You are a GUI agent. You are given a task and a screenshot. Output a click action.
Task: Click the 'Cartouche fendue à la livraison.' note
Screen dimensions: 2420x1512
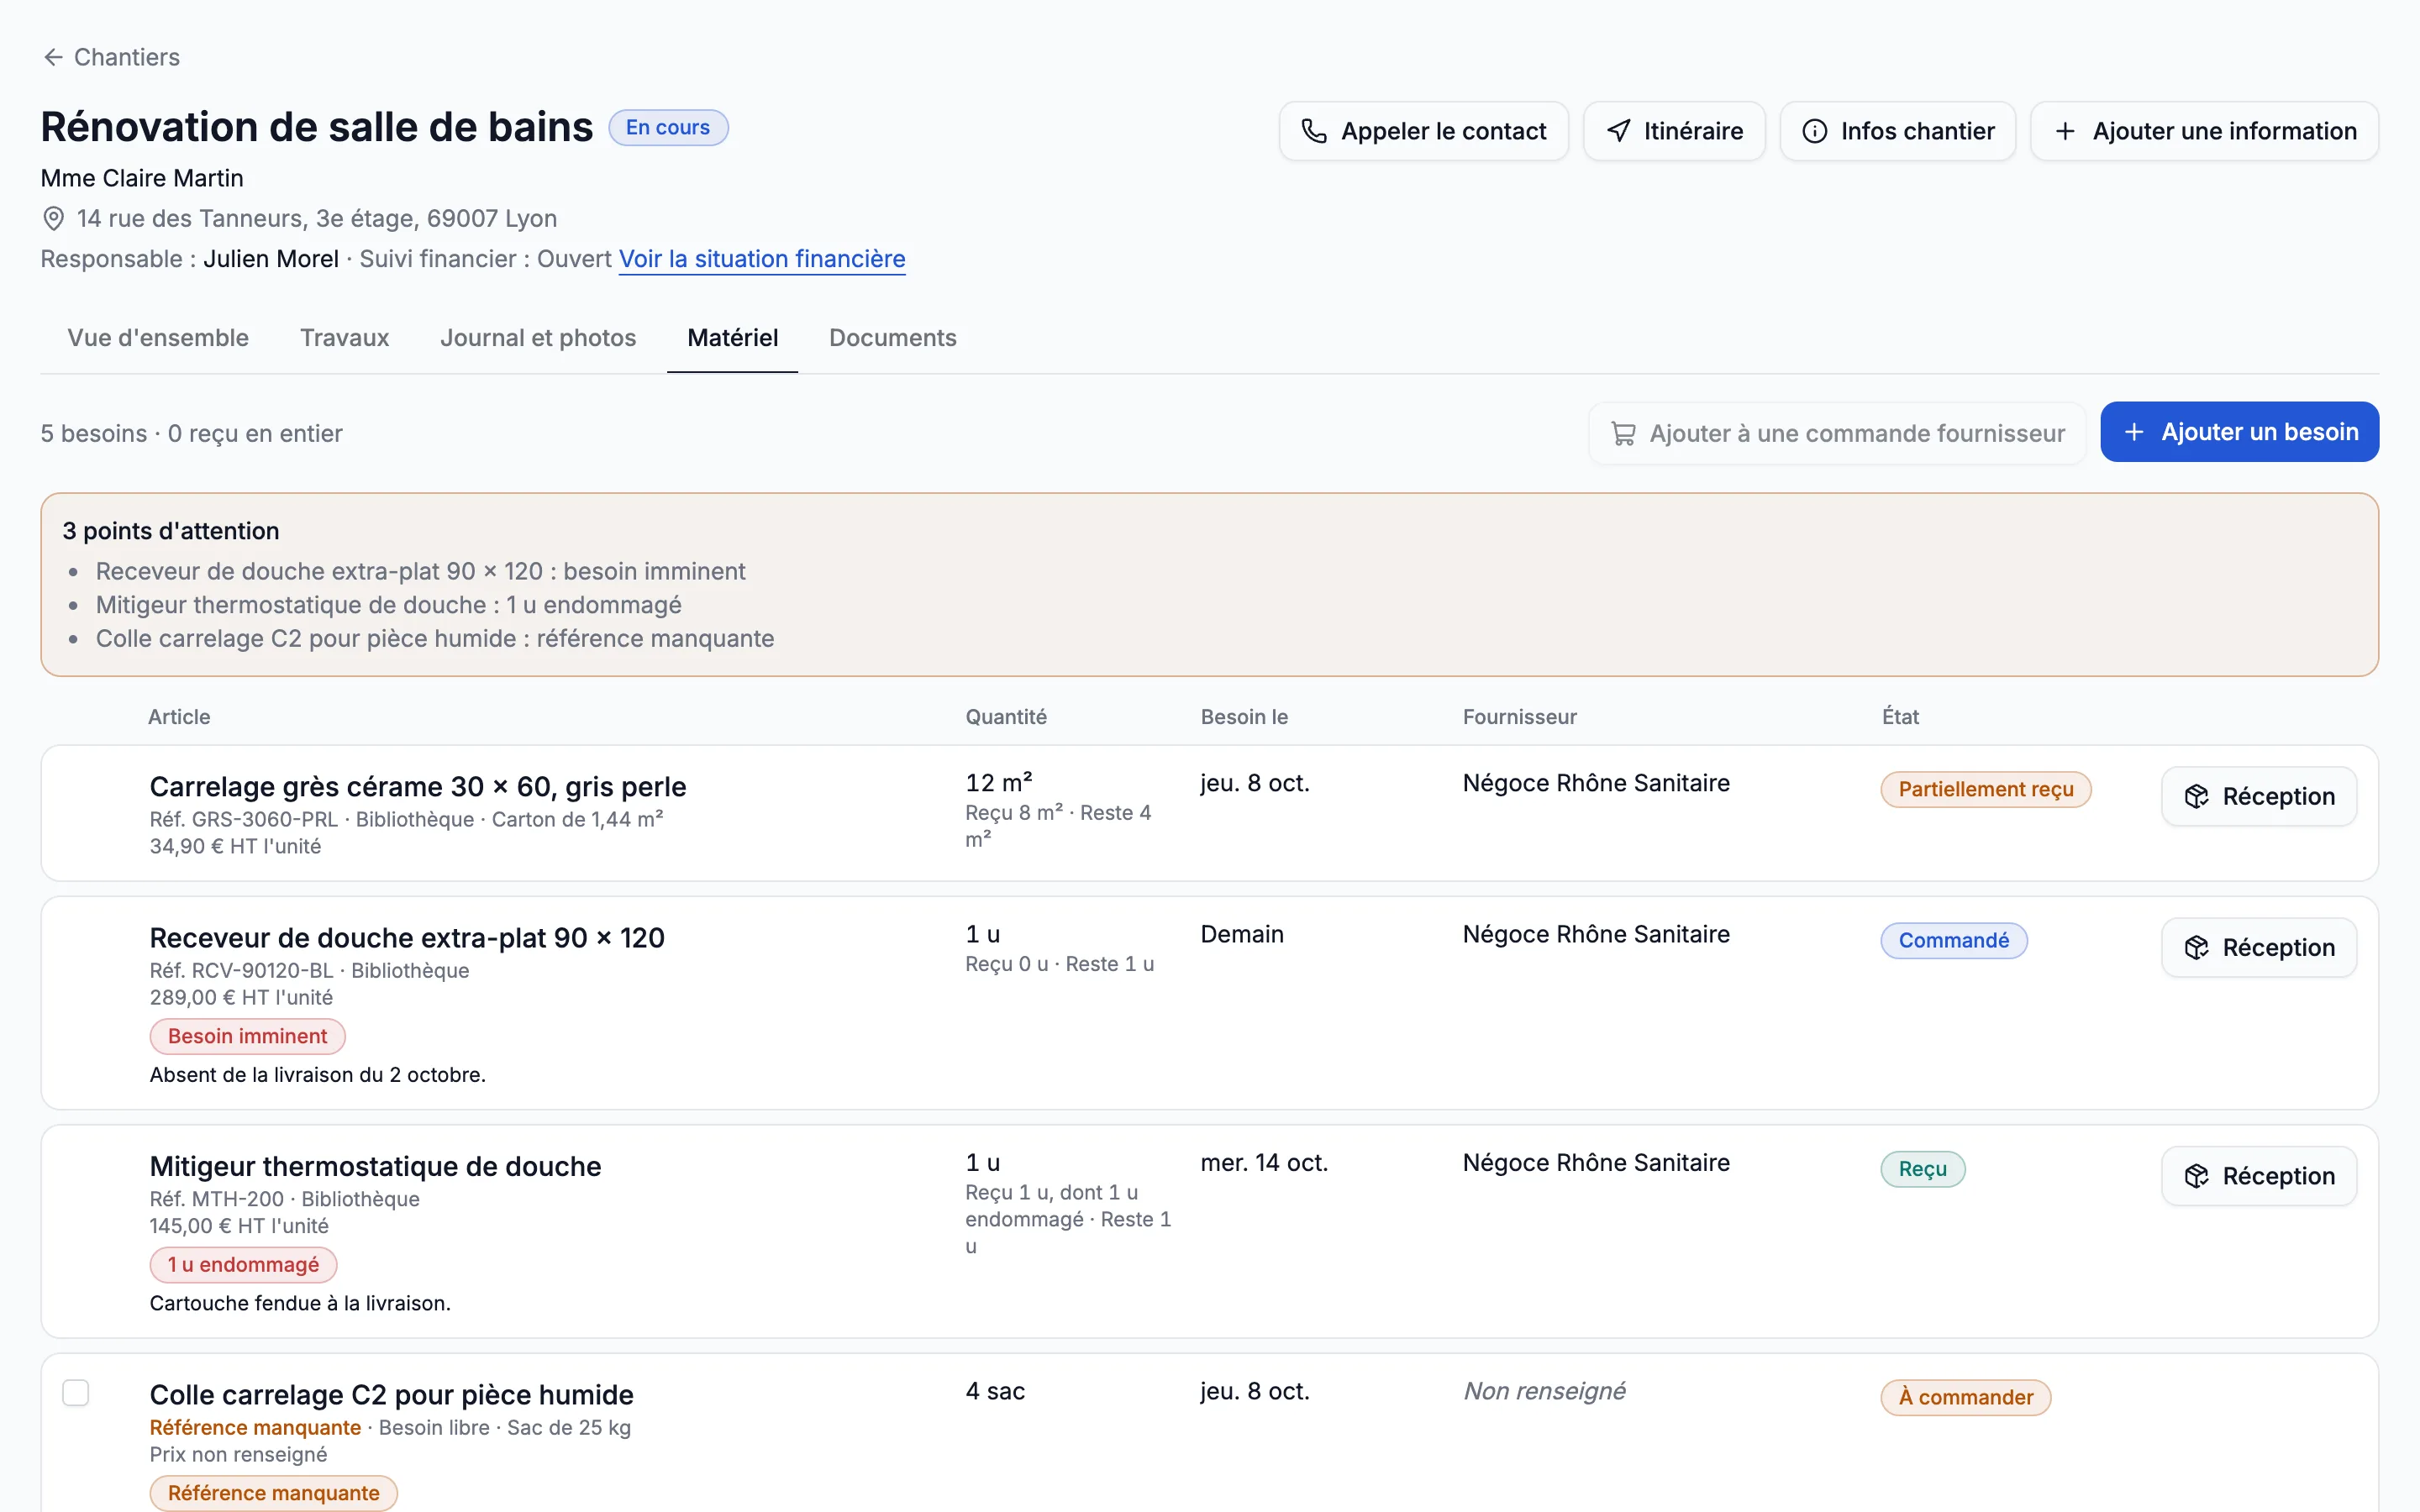(300, 1303)
